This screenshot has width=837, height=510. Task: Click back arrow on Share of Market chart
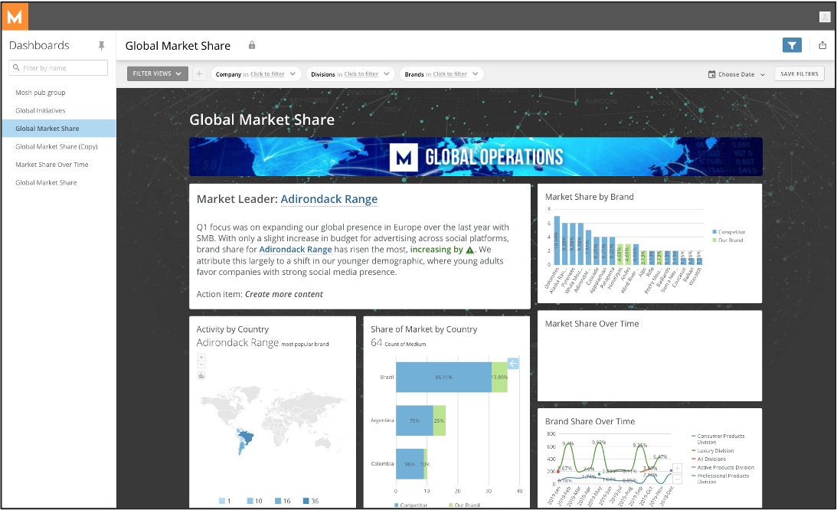point(513,364)
